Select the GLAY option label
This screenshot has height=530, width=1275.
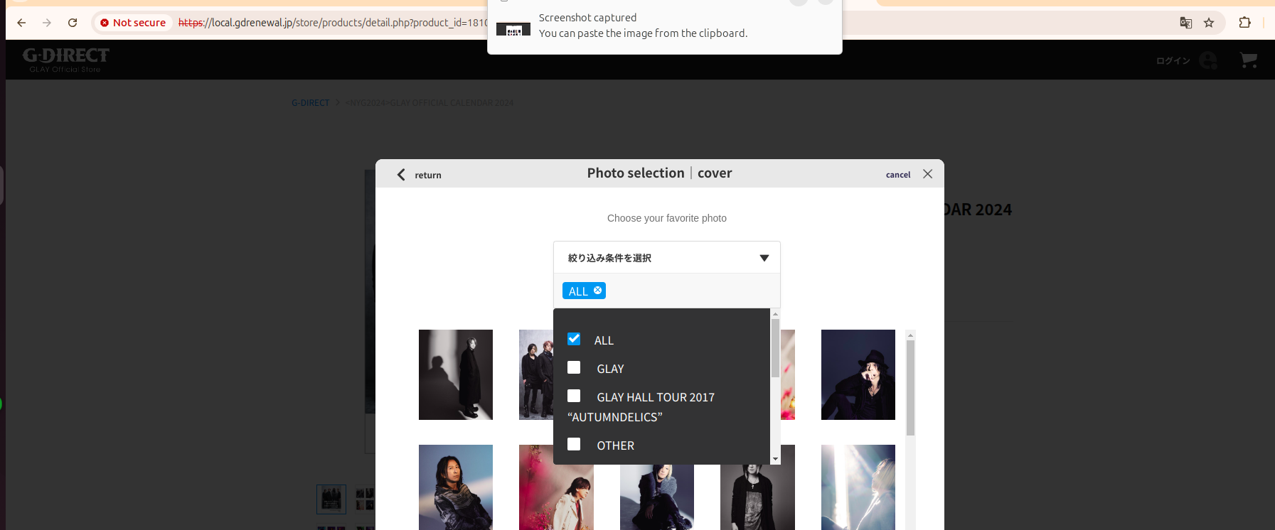point(610,369)
